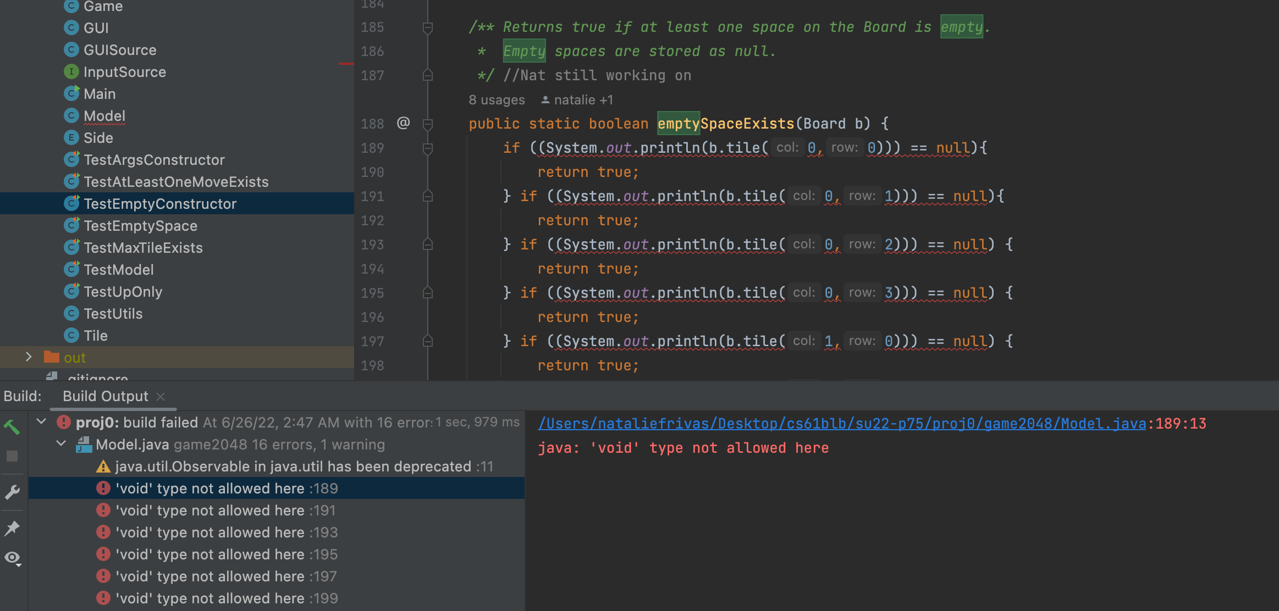Click the @ gutter icon at line 188
The height and width of the screenshot is (611, 1279).
coord(403,123)
